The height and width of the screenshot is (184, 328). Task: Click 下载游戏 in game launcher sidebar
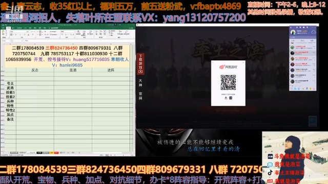140,63
